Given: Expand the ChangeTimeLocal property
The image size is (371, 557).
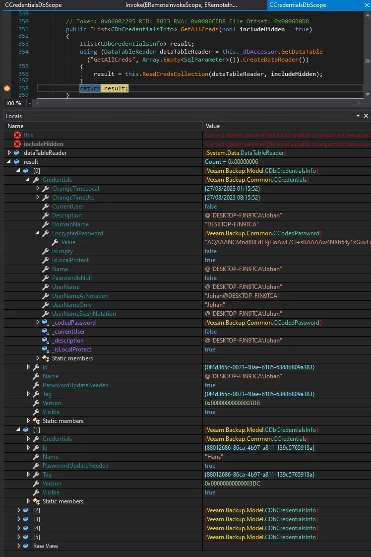Looking at the screenshot, I should click(38, 189).
